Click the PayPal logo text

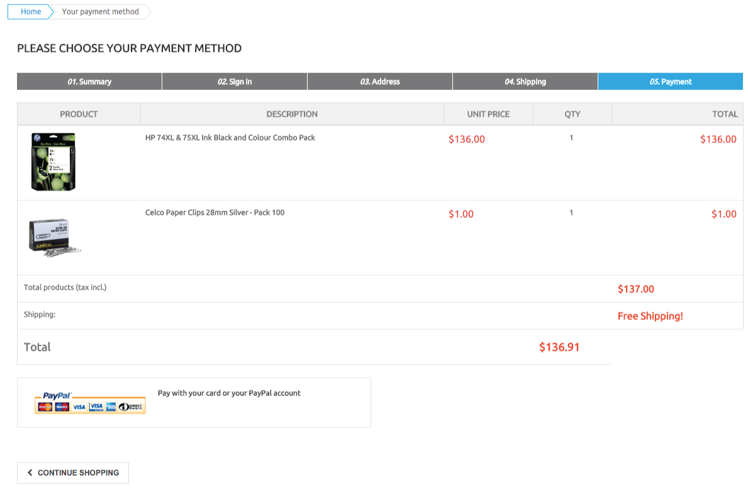pos(57,396)
